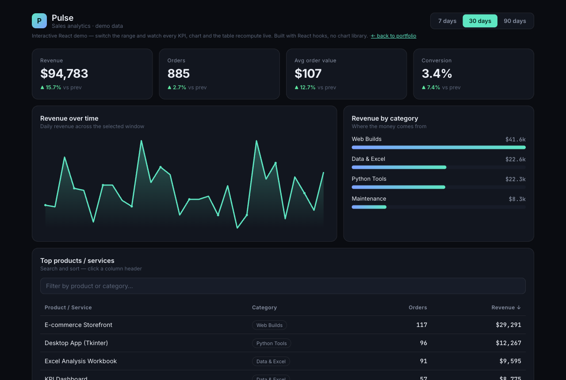
Task: Sort table by Category column header
Action: pyautogui.click(x=264, y=308)
